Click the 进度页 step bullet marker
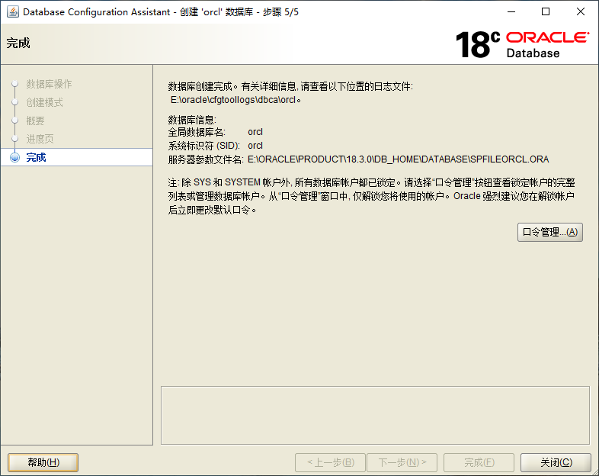Viewport: 599px width, 476px height. click(15, 138)
